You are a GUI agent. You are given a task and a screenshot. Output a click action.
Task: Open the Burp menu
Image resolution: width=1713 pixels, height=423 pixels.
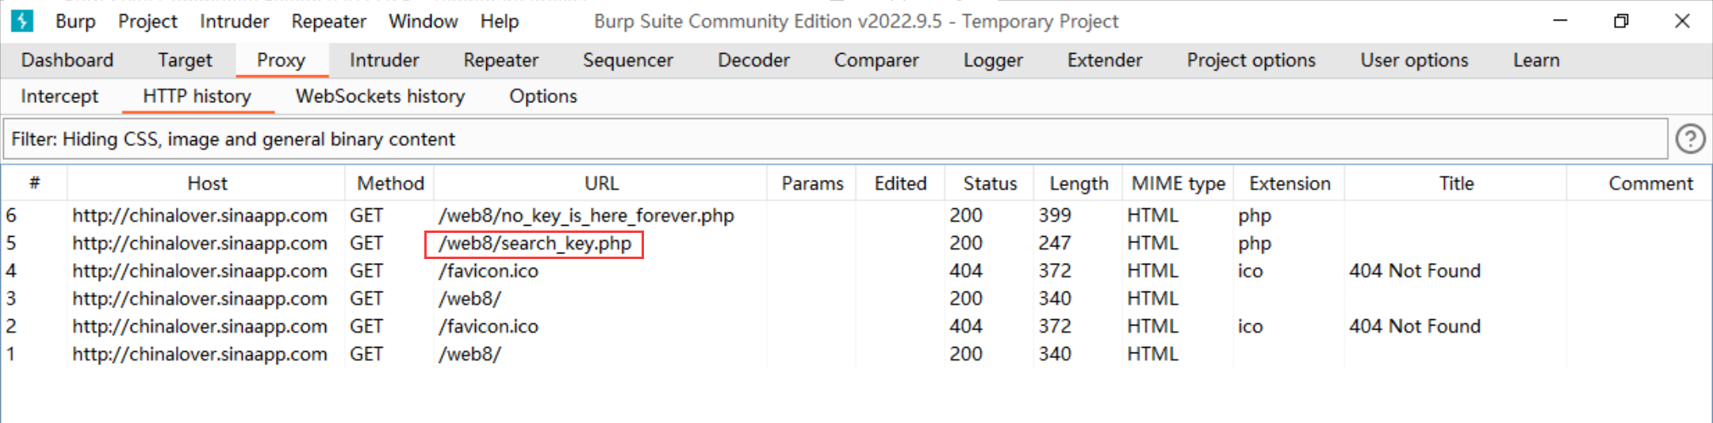pyautogui.click(x=75, y=21)
